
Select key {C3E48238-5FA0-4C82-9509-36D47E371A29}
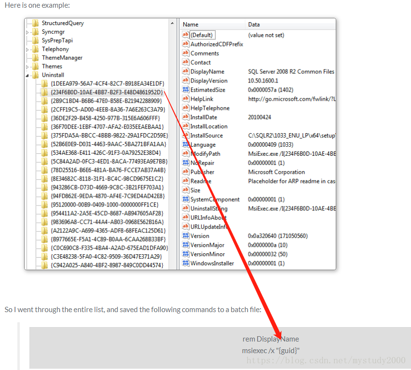point(106,257)
